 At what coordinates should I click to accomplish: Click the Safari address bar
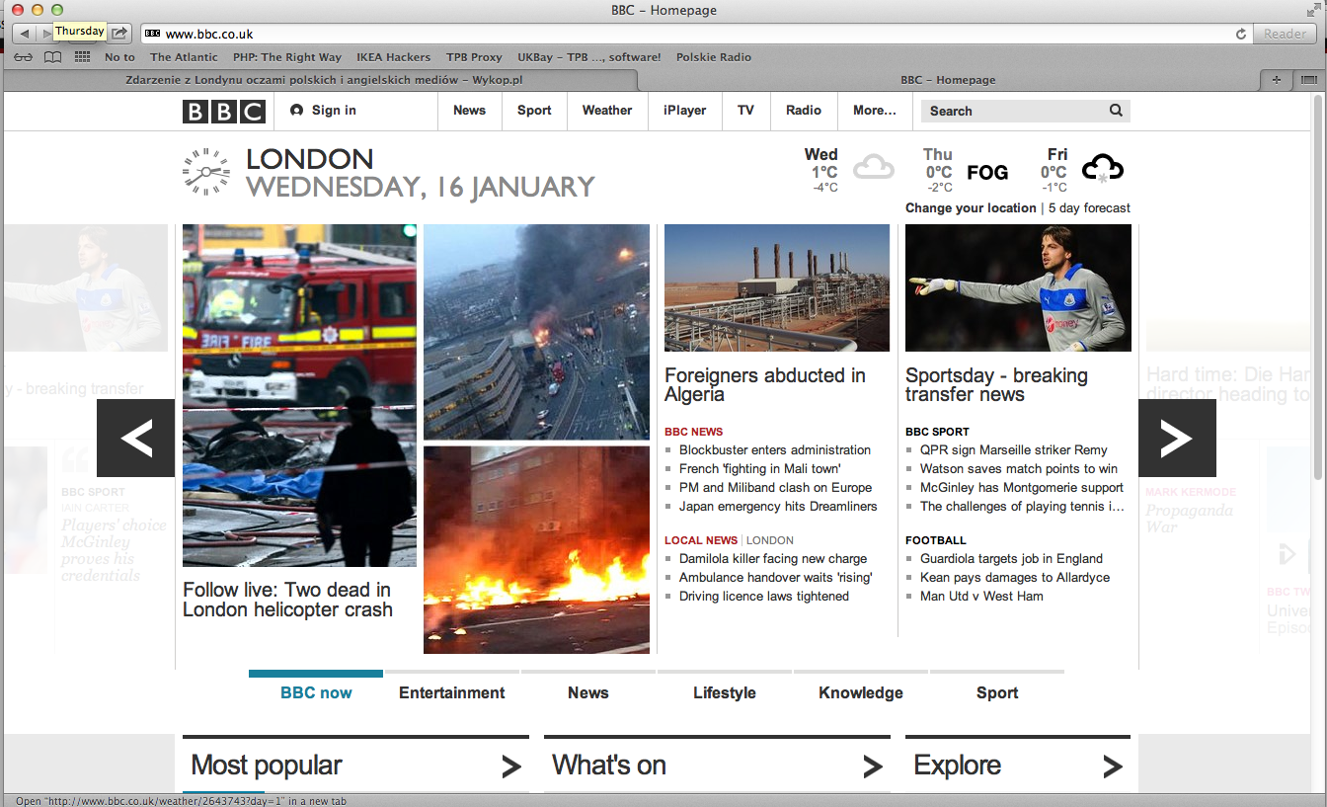click(695, 34)
